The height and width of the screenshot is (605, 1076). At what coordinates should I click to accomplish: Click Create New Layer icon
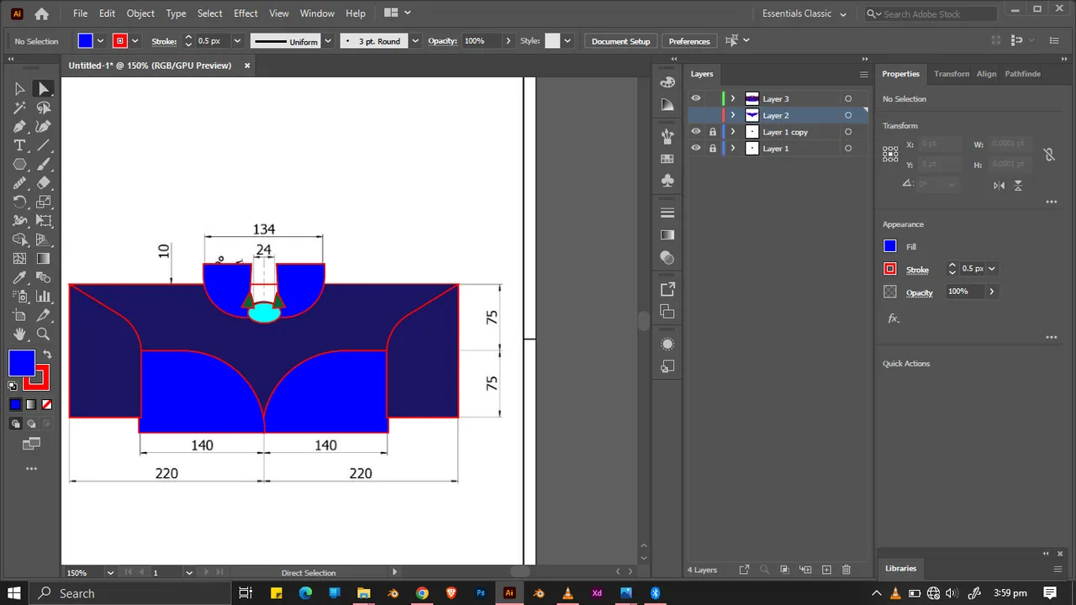pyautogui.click(x=825, y=570)
